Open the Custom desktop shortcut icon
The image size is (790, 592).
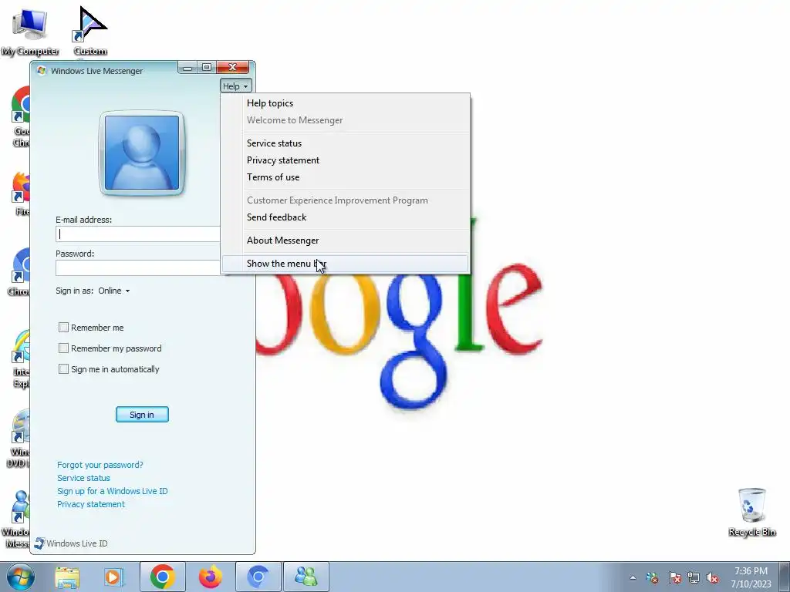(x=90, y=30)
